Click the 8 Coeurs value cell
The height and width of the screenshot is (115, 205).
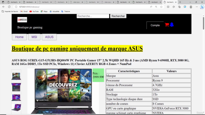click(x=172, y=104)
